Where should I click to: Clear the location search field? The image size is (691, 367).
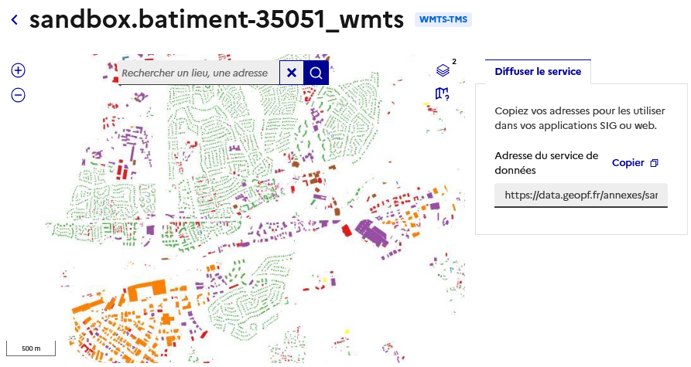point(291,73)
